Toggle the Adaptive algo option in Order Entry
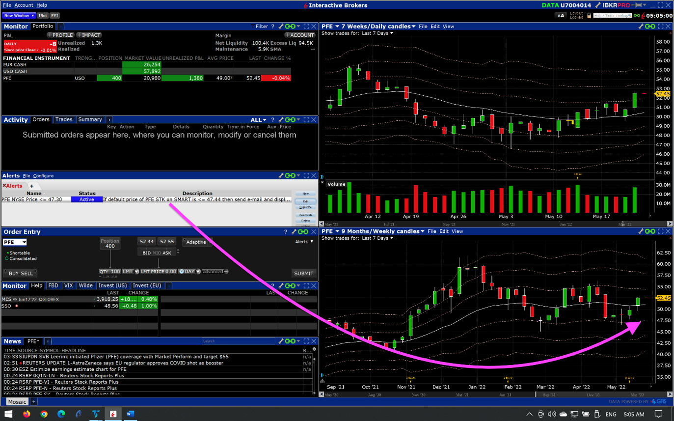The image size is (674, 421). pyautogui.click(x=196, y=242)
